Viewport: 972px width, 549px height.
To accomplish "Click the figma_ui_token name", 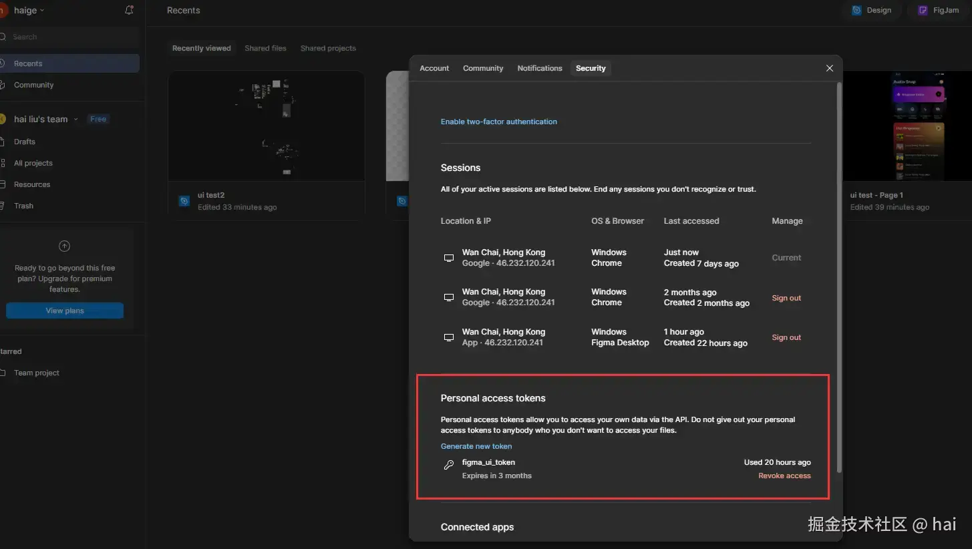I will point(488,462).
